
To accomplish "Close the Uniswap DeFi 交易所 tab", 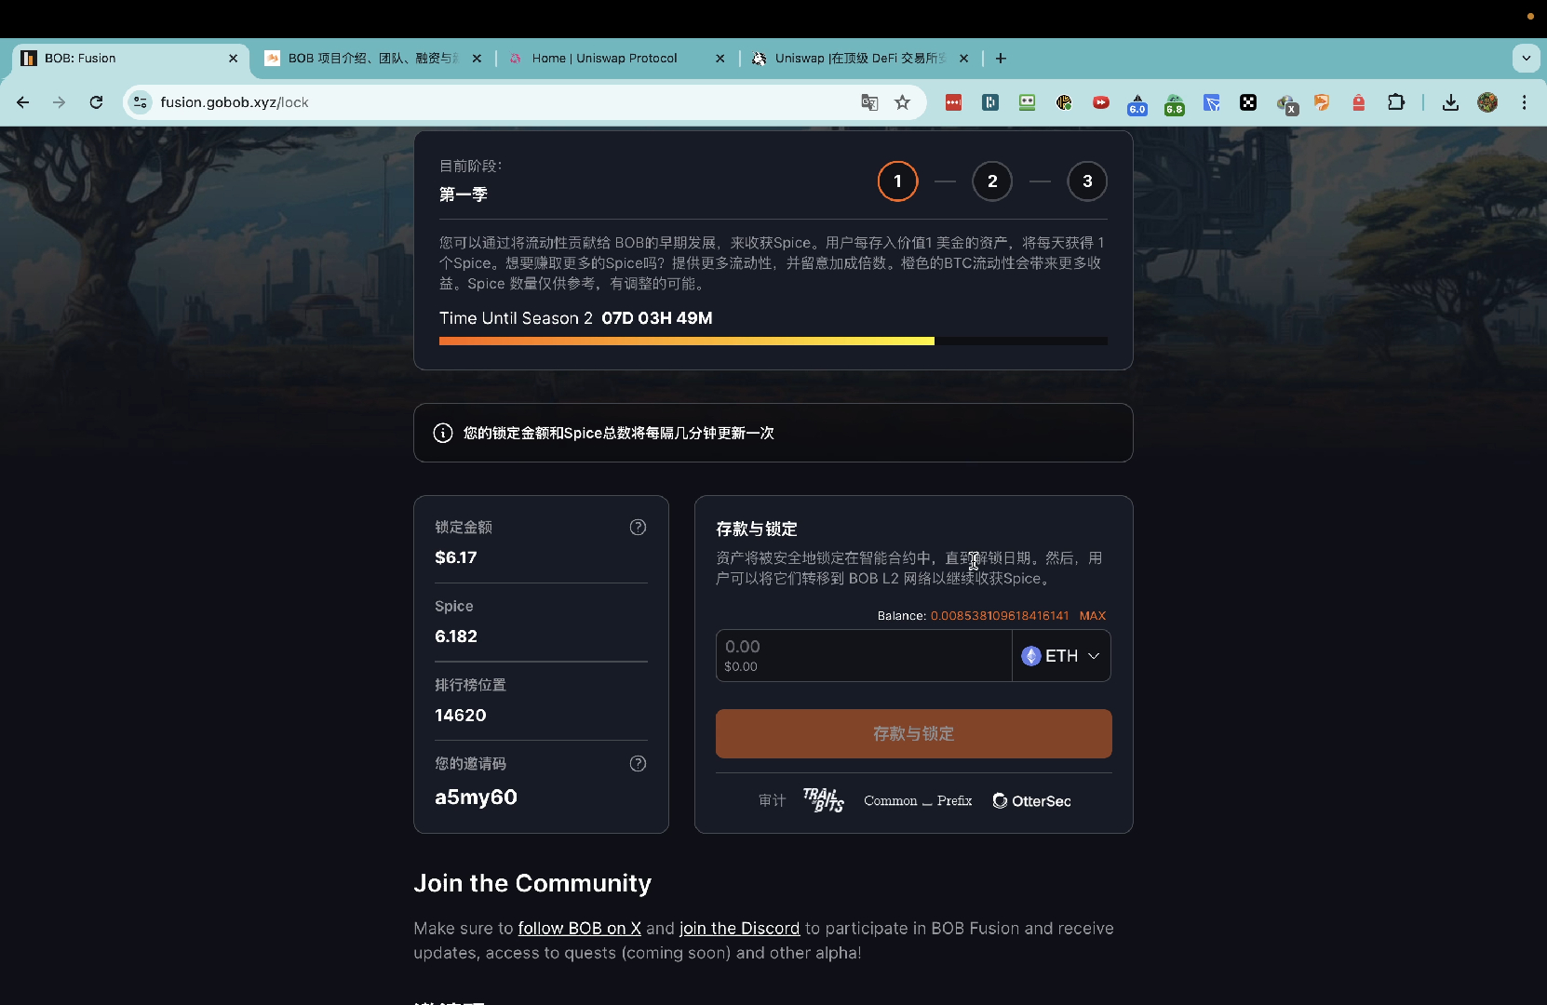I will [963, 58].
